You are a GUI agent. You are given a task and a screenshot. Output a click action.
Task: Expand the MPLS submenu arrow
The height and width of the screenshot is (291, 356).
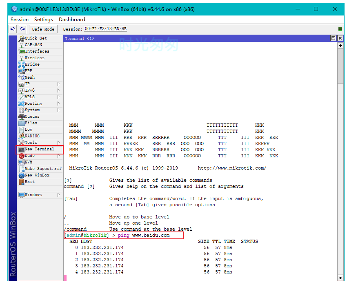58,97
